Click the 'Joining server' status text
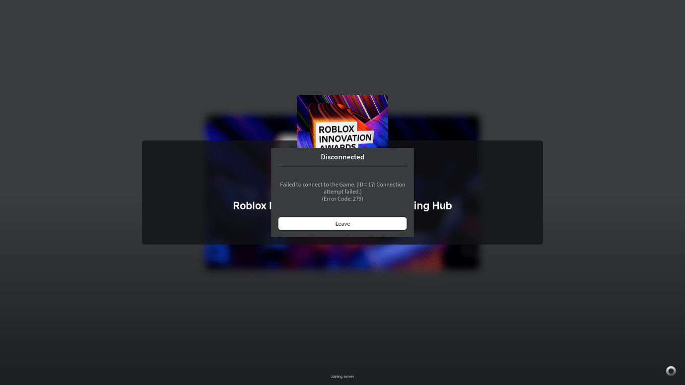 [x=342, y=376]
